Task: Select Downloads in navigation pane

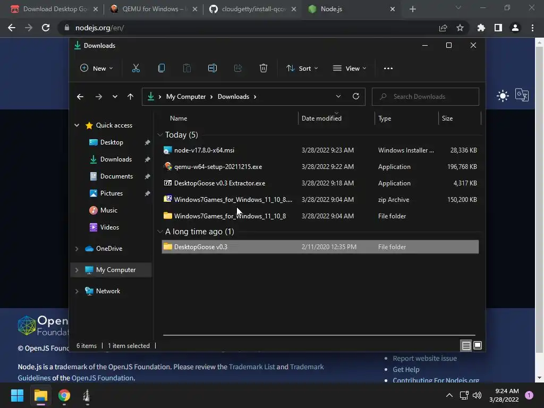Action: 116,159
